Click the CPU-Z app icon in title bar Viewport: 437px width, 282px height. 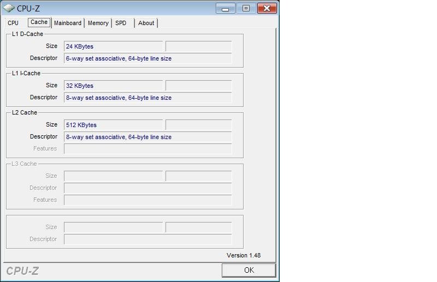8,8
